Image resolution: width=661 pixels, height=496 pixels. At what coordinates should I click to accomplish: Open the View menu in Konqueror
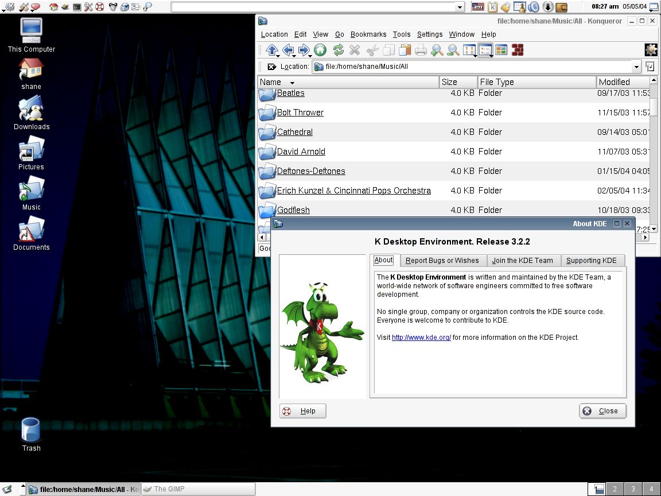point(320,34)
